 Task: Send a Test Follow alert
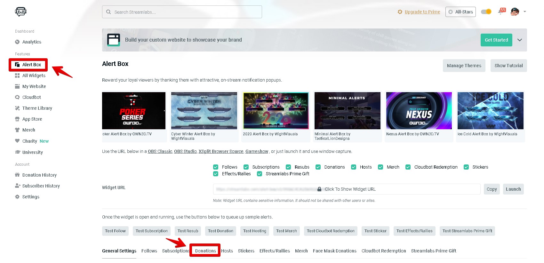[x=115, y=231]
